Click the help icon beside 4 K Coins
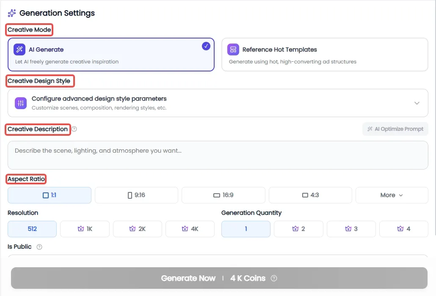This screenshot has height=296, width=436. pos(274,278)
